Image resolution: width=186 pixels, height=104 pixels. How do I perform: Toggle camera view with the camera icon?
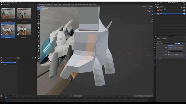152,19
